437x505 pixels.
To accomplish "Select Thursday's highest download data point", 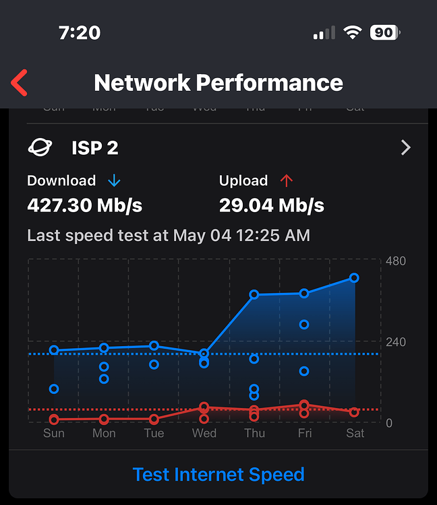I will coord(254,294).
